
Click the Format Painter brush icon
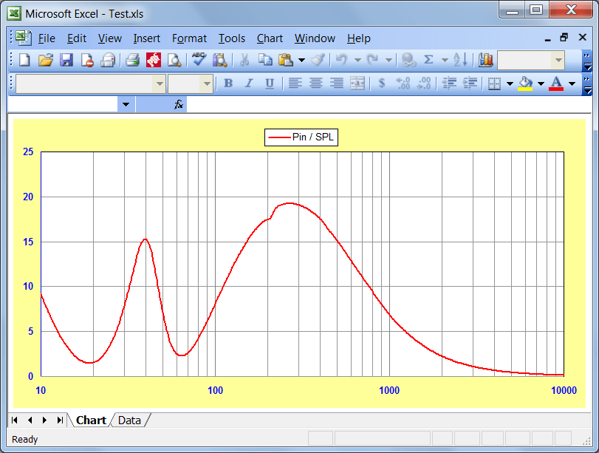click(x=318, y=60)
